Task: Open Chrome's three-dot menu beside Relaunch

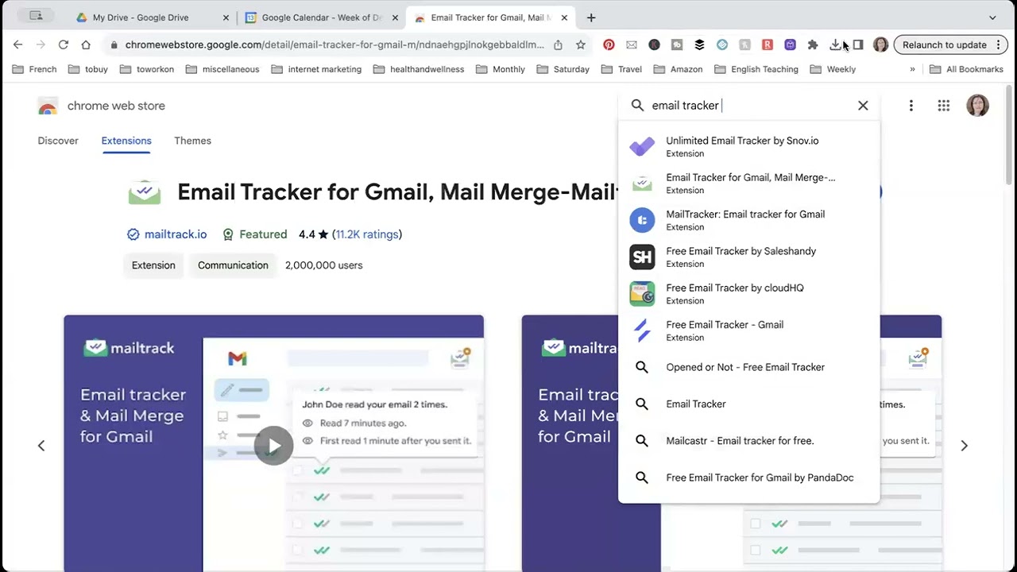Action: pyautogui.click(x=999, y=45)
